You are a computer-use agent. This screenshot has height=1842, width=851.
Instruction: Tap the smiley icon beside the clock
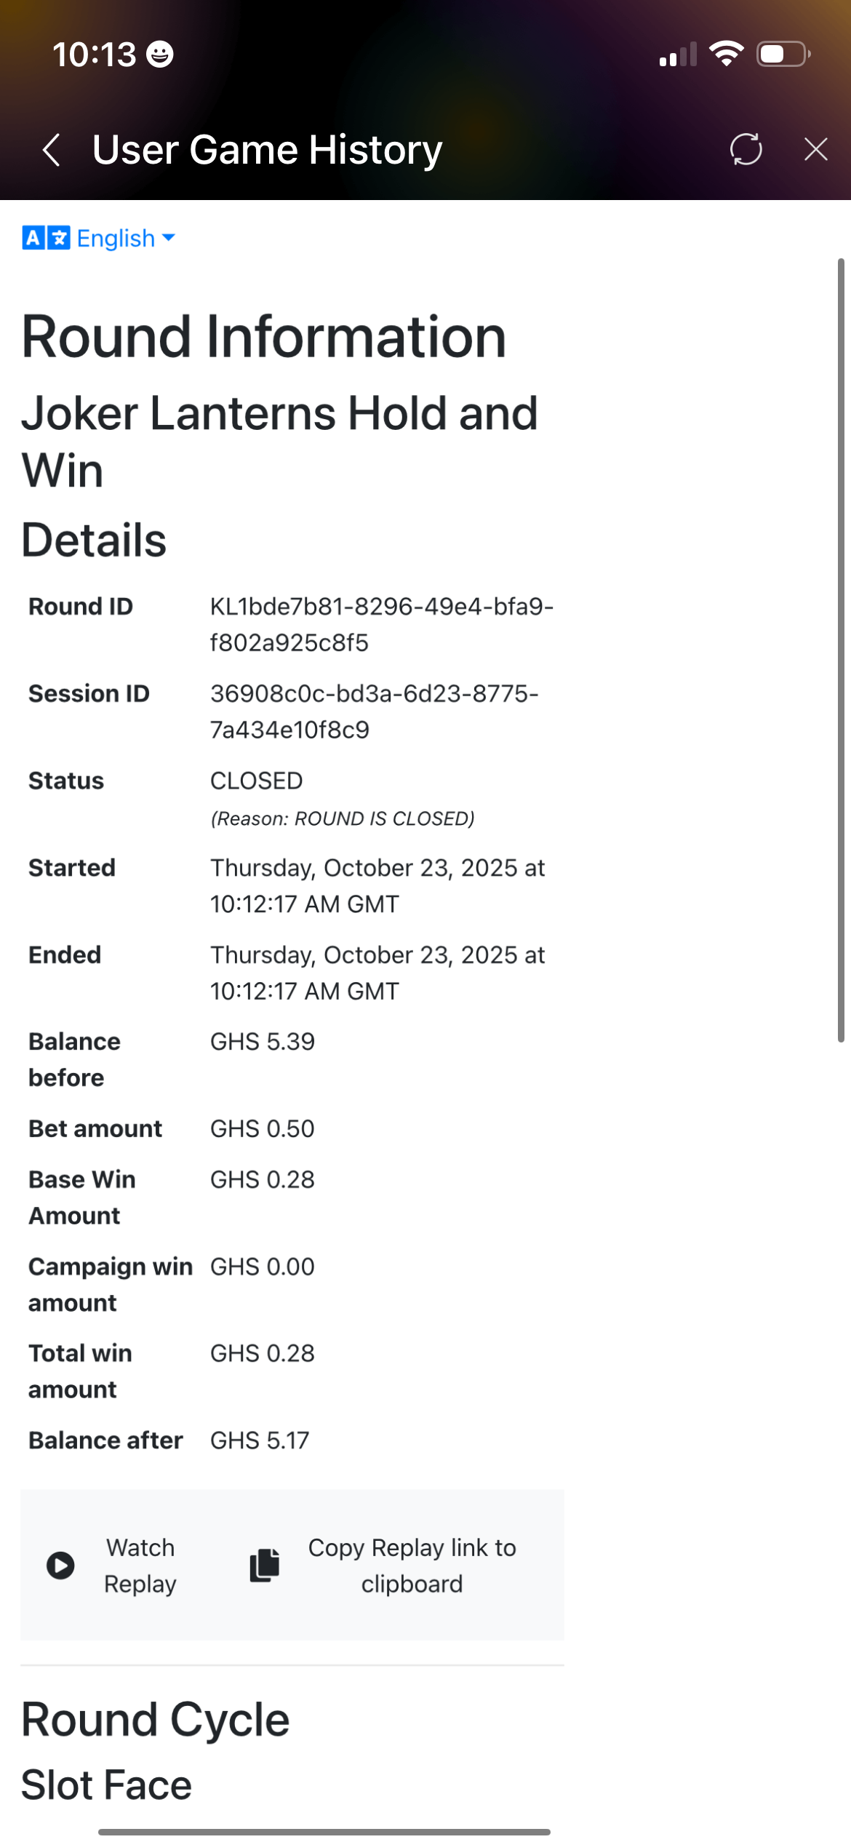(159, 55)
